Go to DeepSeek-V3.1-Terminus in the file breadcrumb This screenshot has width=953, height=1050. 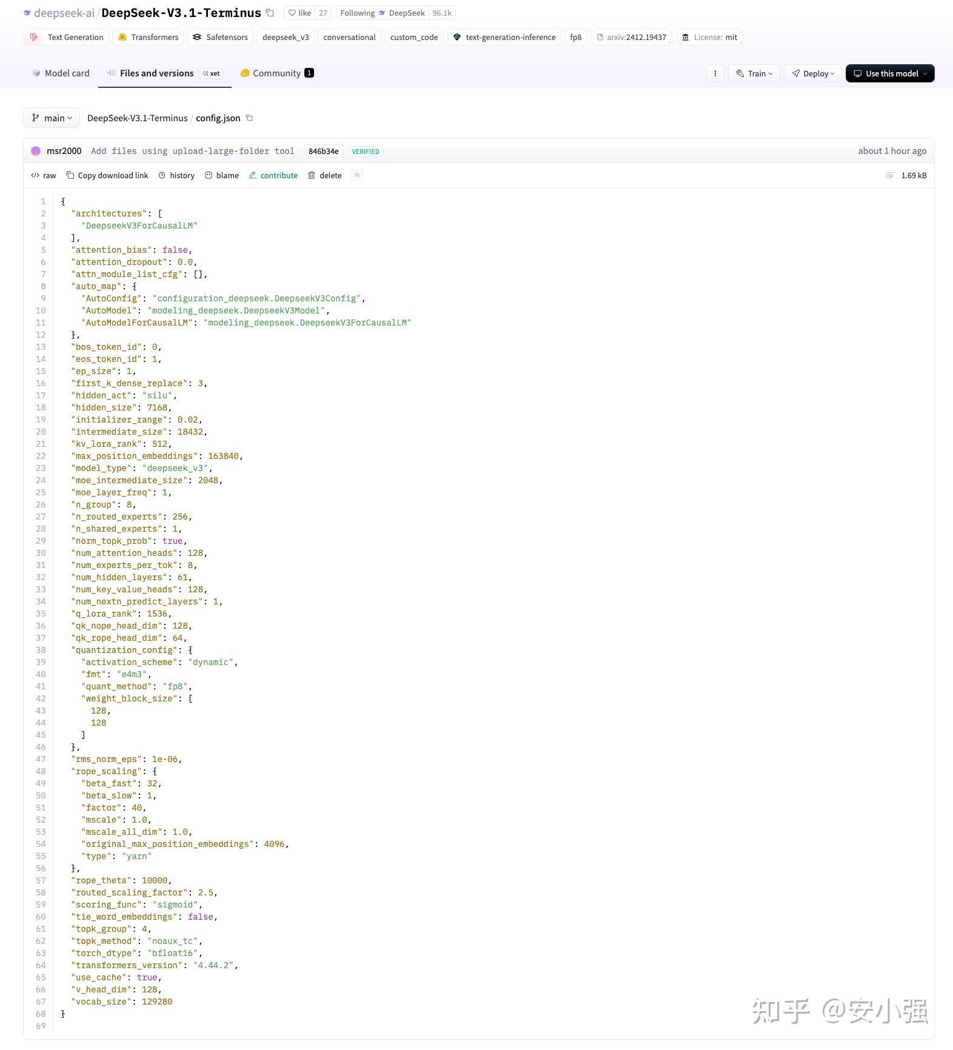tap(138, 118)
